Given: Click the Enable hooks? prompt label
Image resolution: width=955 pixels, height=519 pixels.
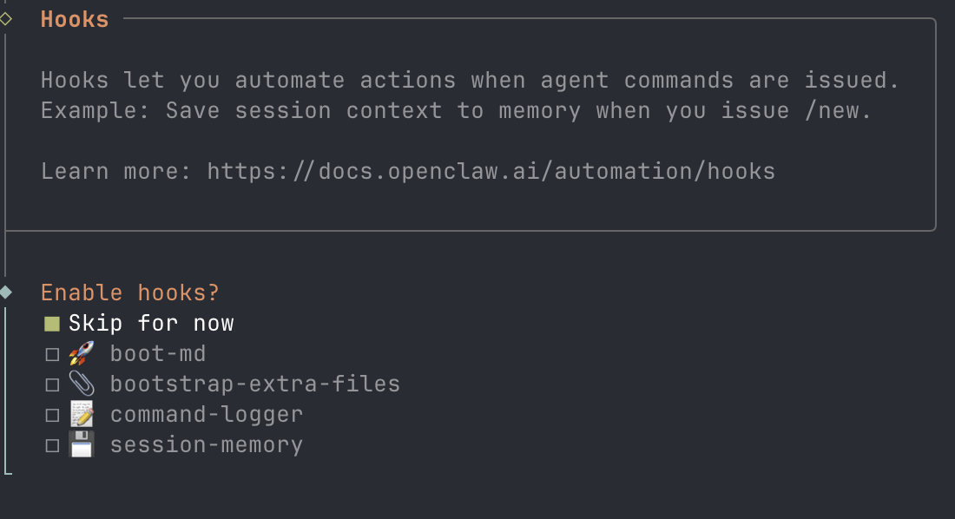Looking at the screenshot, I should pos(129,292).
